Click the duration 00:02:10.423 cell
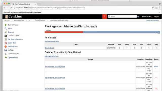The height and width of the screenshot is (91, 162). coord(111,48)
